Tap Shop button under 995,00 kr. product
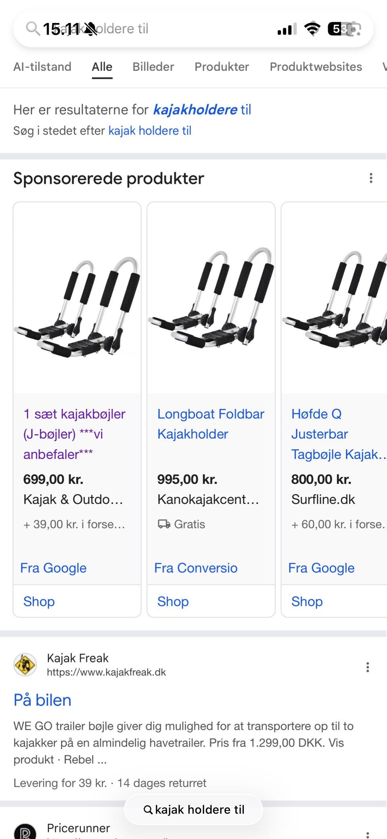The height and width of the screenshot is (839, 387). click(x=173, y=601)
